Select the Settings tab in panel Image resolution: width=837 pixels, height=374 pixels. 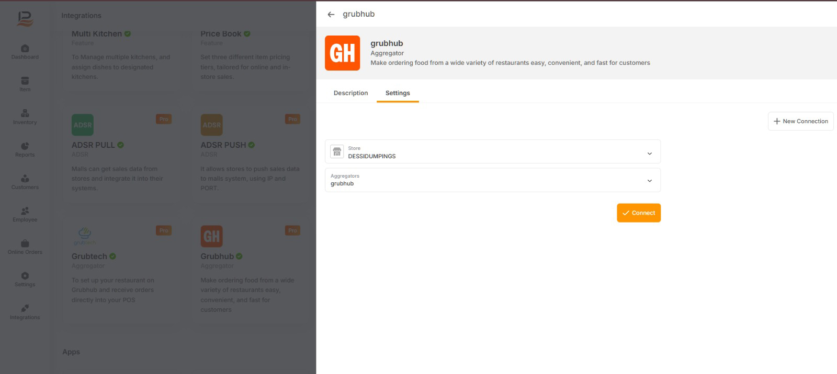(x=398, y=93)
